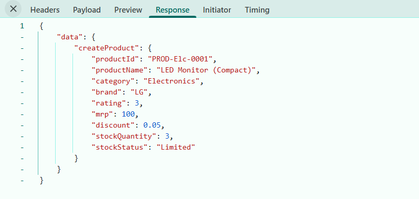This screenshot has width=419, height=199.
Task: Click the "discount" key
Action: pos(113,125)
